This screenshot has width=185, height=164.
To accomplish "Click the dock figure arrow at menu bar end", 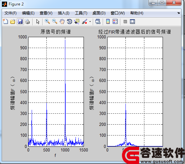I will coord(179,13).
